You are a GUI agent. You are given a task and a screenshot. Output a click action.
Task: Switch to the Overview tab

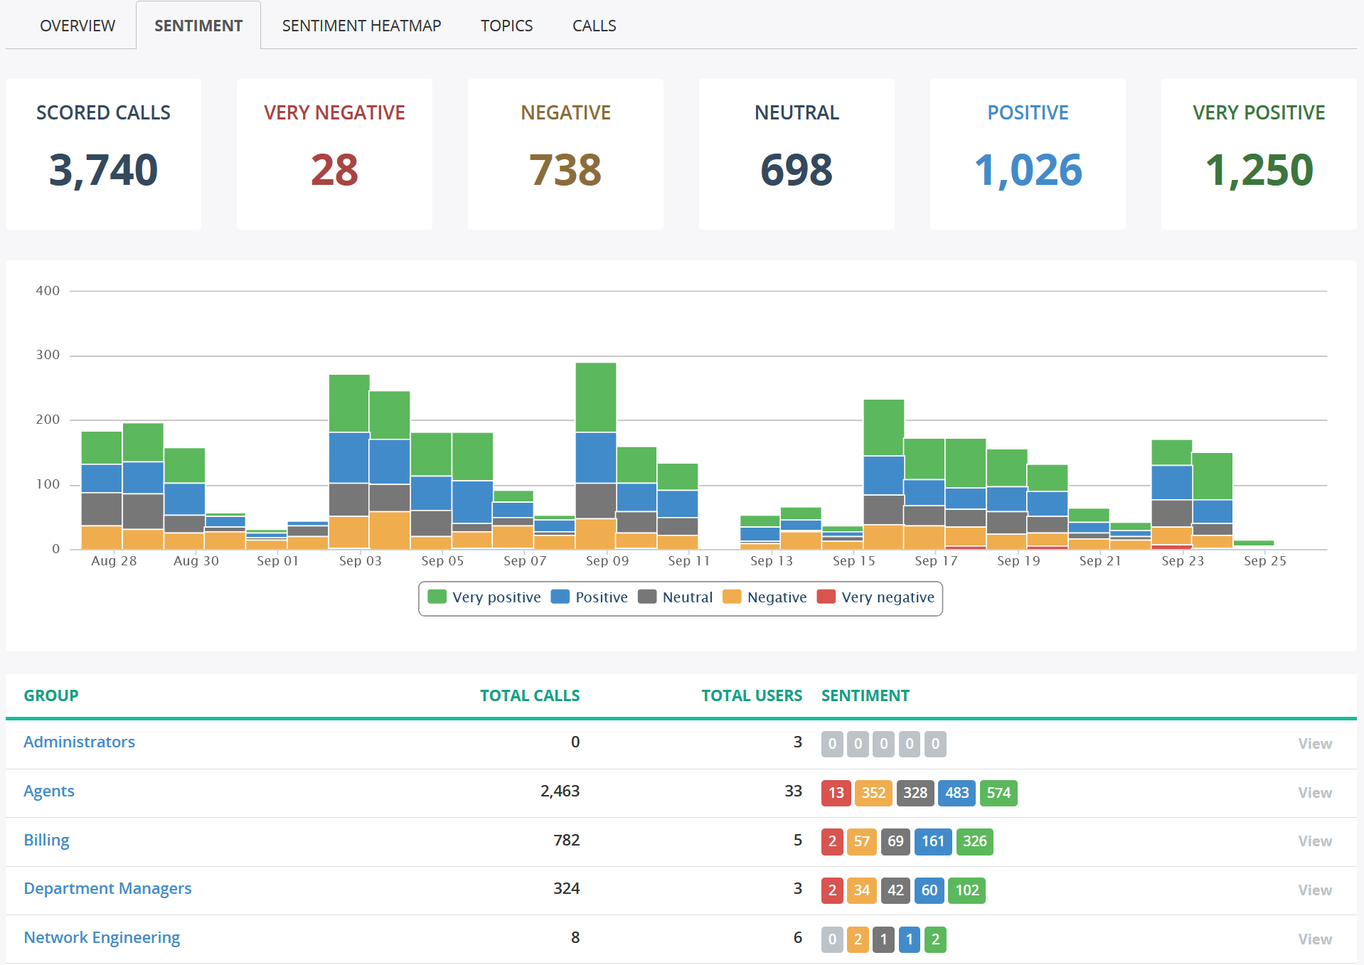(77, 26)
